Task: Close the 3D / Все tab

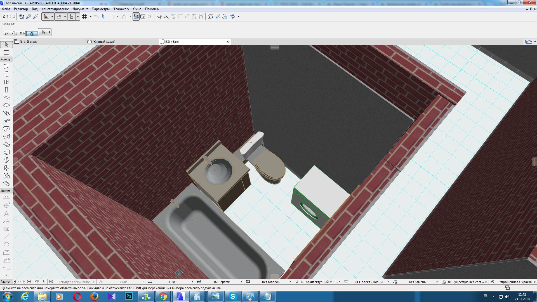Action: tap(228, 42)
